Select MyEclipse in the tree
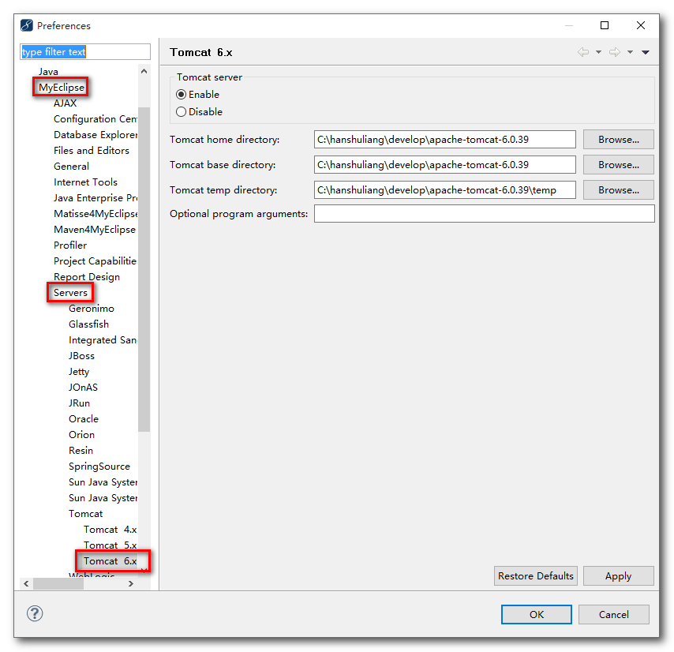The image size is (674, 652). click(62, 88)
